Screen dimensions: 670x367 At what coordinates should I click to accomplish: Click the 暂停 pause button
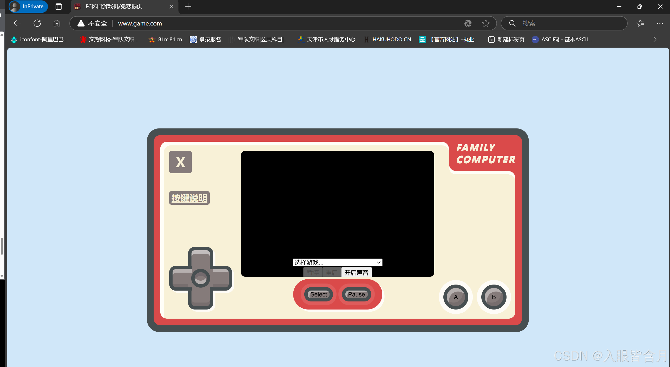click(313, 272)
